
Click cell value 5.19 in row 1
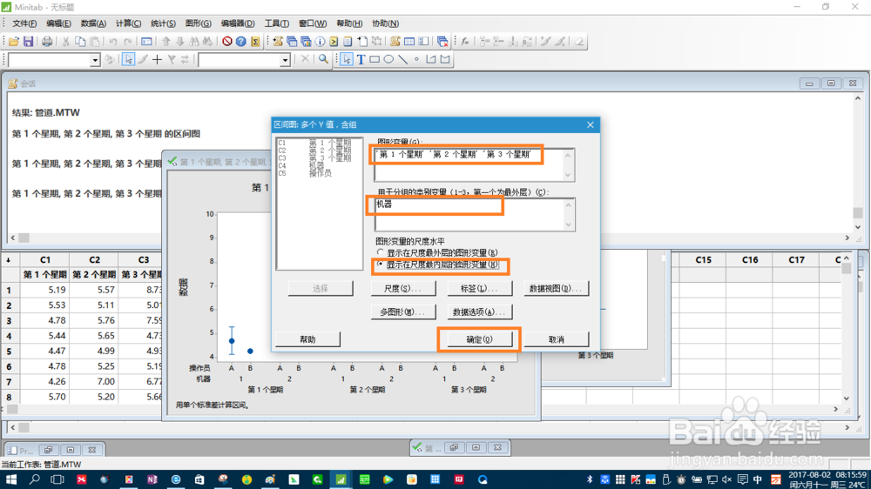click(x=45, y=290)
